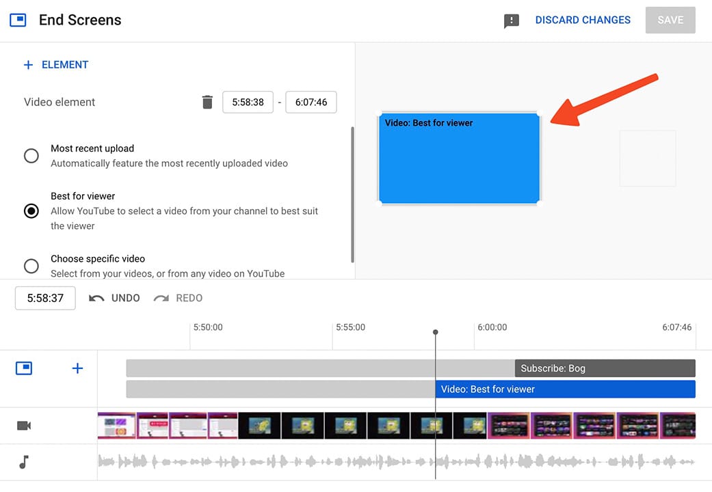712x492 pixels.
Task: Click the playhead marker on the timeline
Action: pyautogui.click(x=436, y=333)
